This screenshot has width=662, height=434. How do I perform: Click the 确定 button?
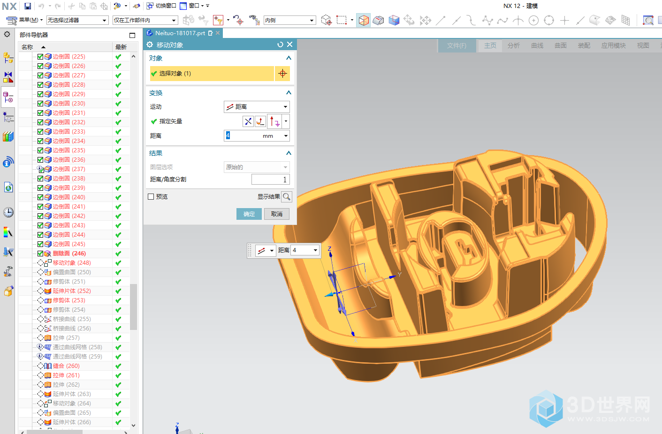(x=249, y=214)
